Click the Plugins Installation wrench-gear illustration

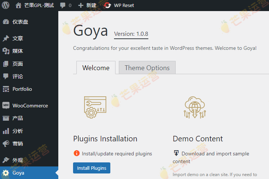(x=95, y=107)
